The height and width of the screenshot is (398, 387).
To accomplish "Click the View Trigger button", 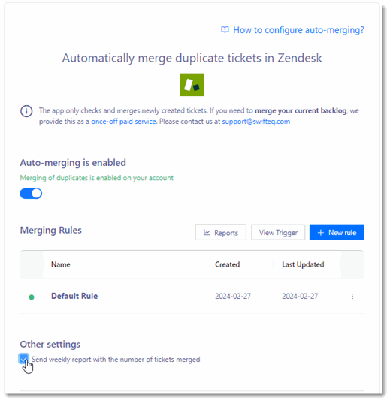I will [278, 232].
